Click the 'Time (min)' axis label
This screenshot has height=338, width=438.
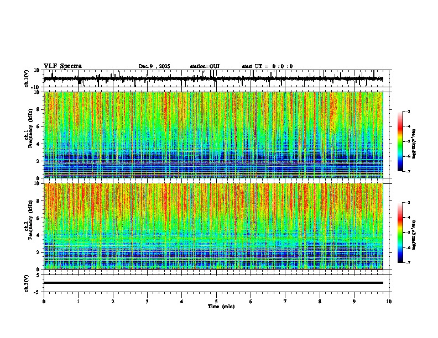point(221,307)
